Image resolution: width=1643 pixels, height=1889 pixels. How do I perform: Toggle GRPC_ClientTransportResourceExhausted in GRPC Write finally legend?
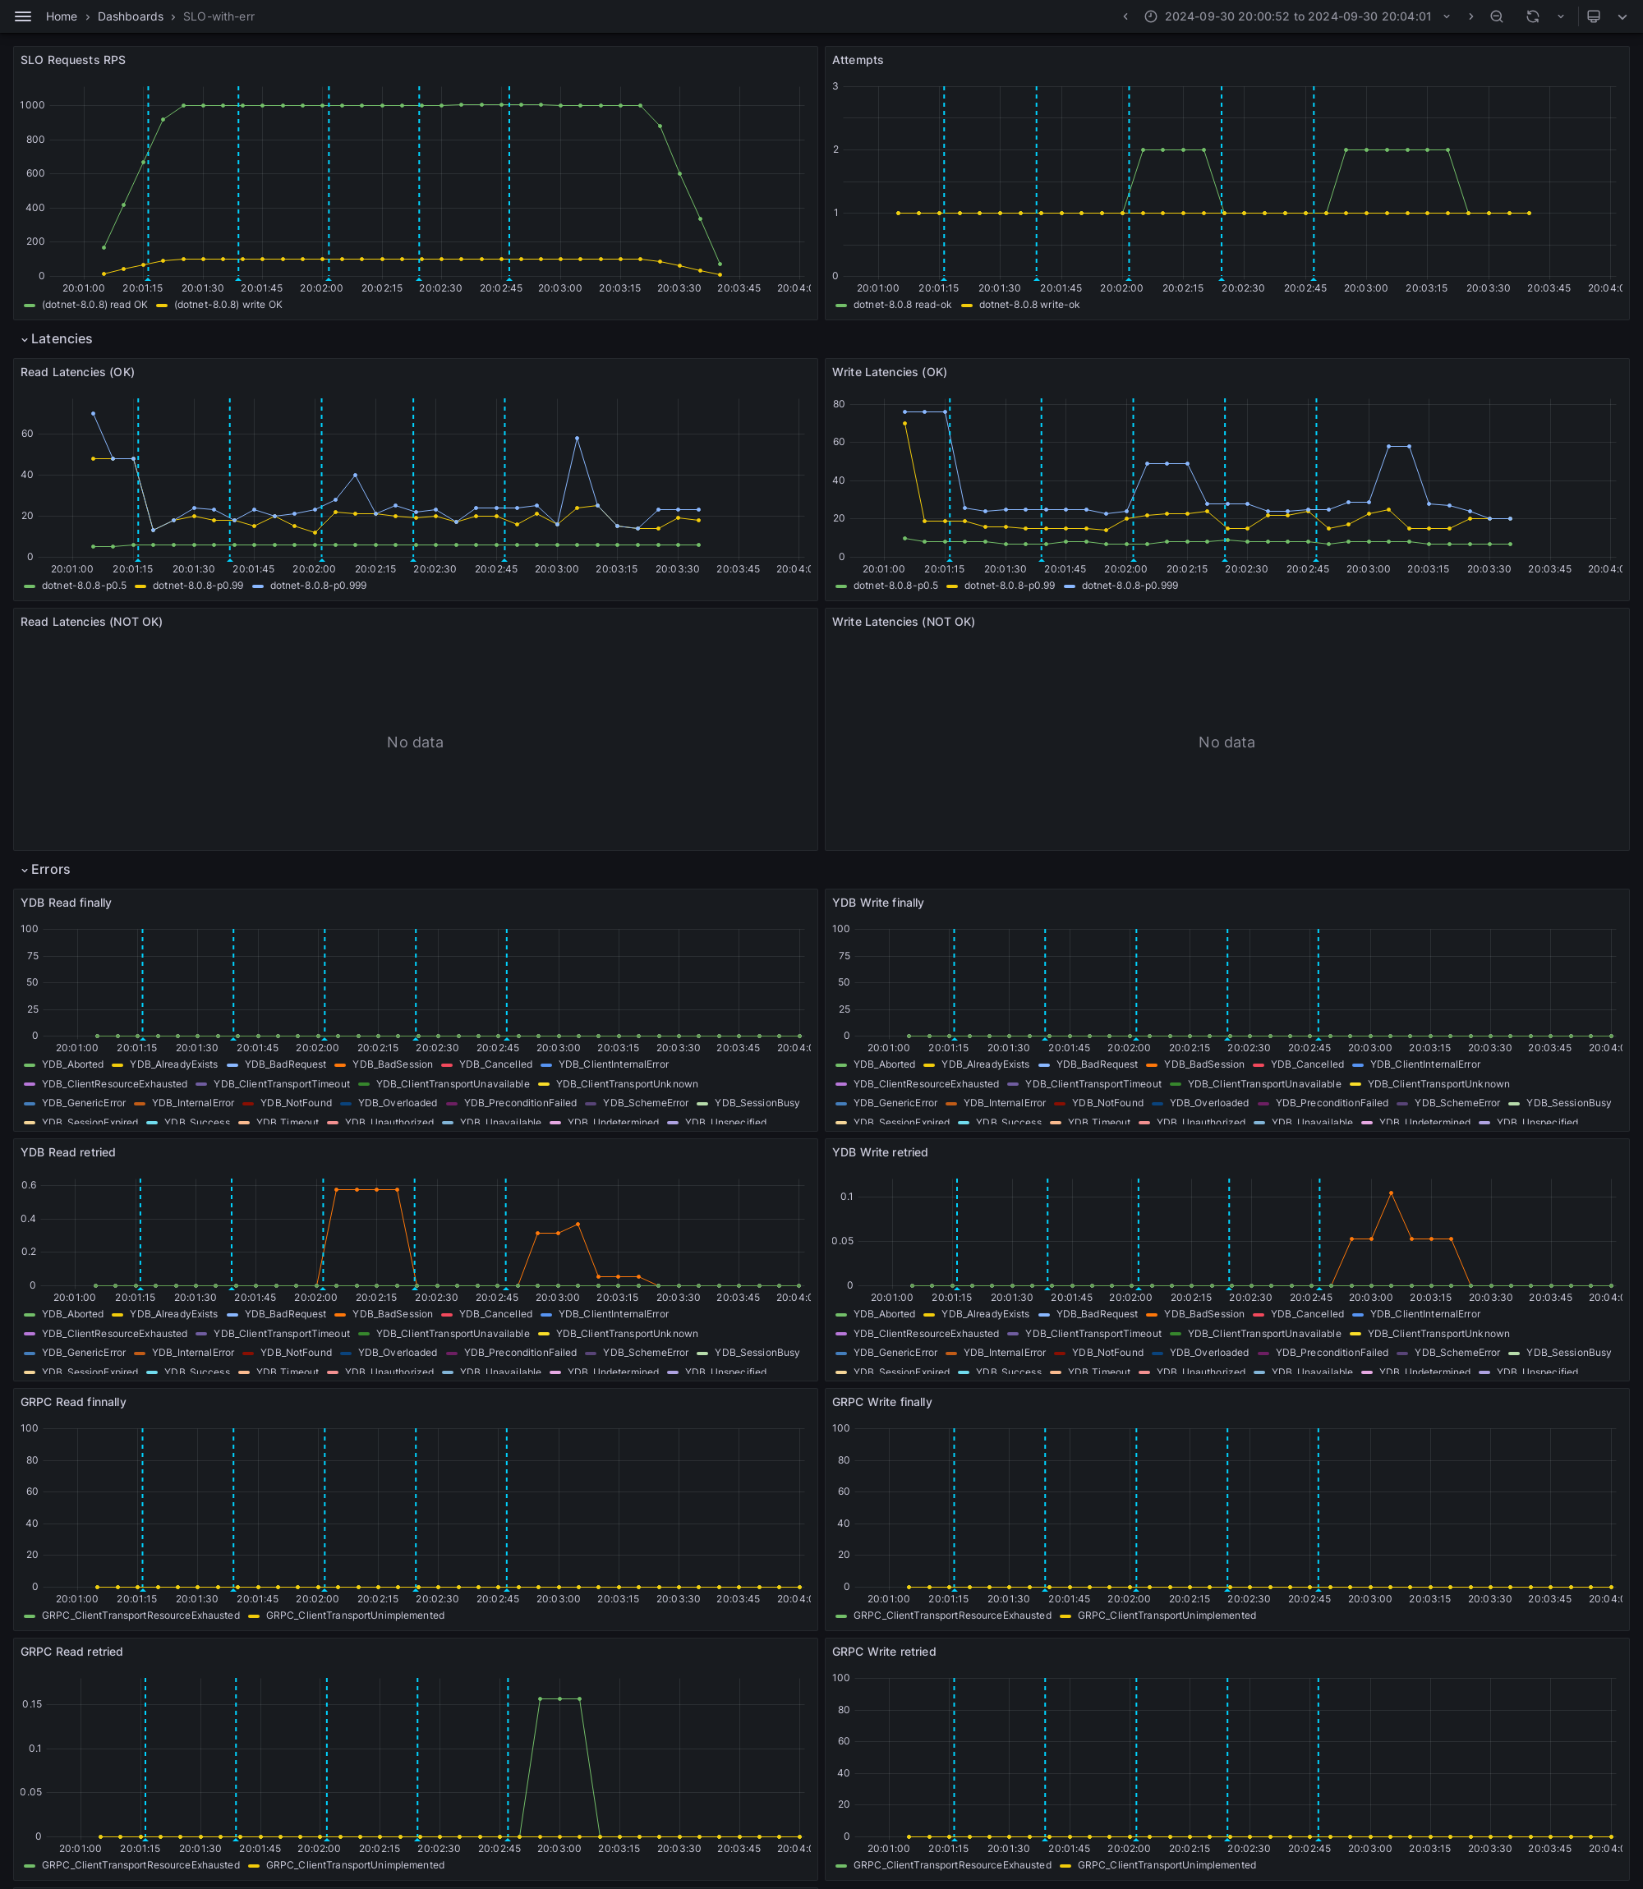[951, 1616]
